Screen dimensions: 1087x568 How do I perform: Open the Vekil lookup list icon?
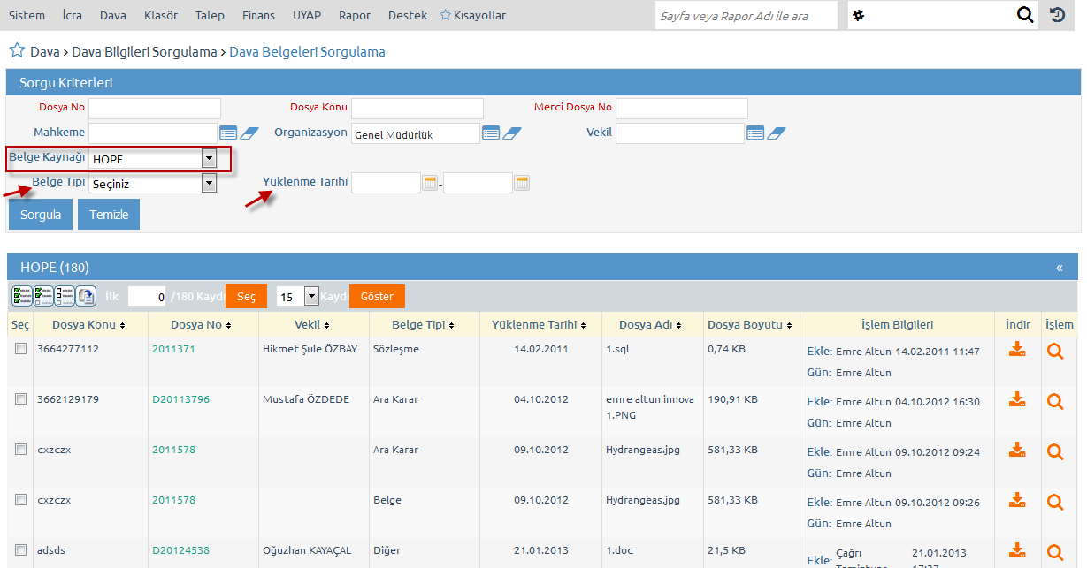coord(755,133)
